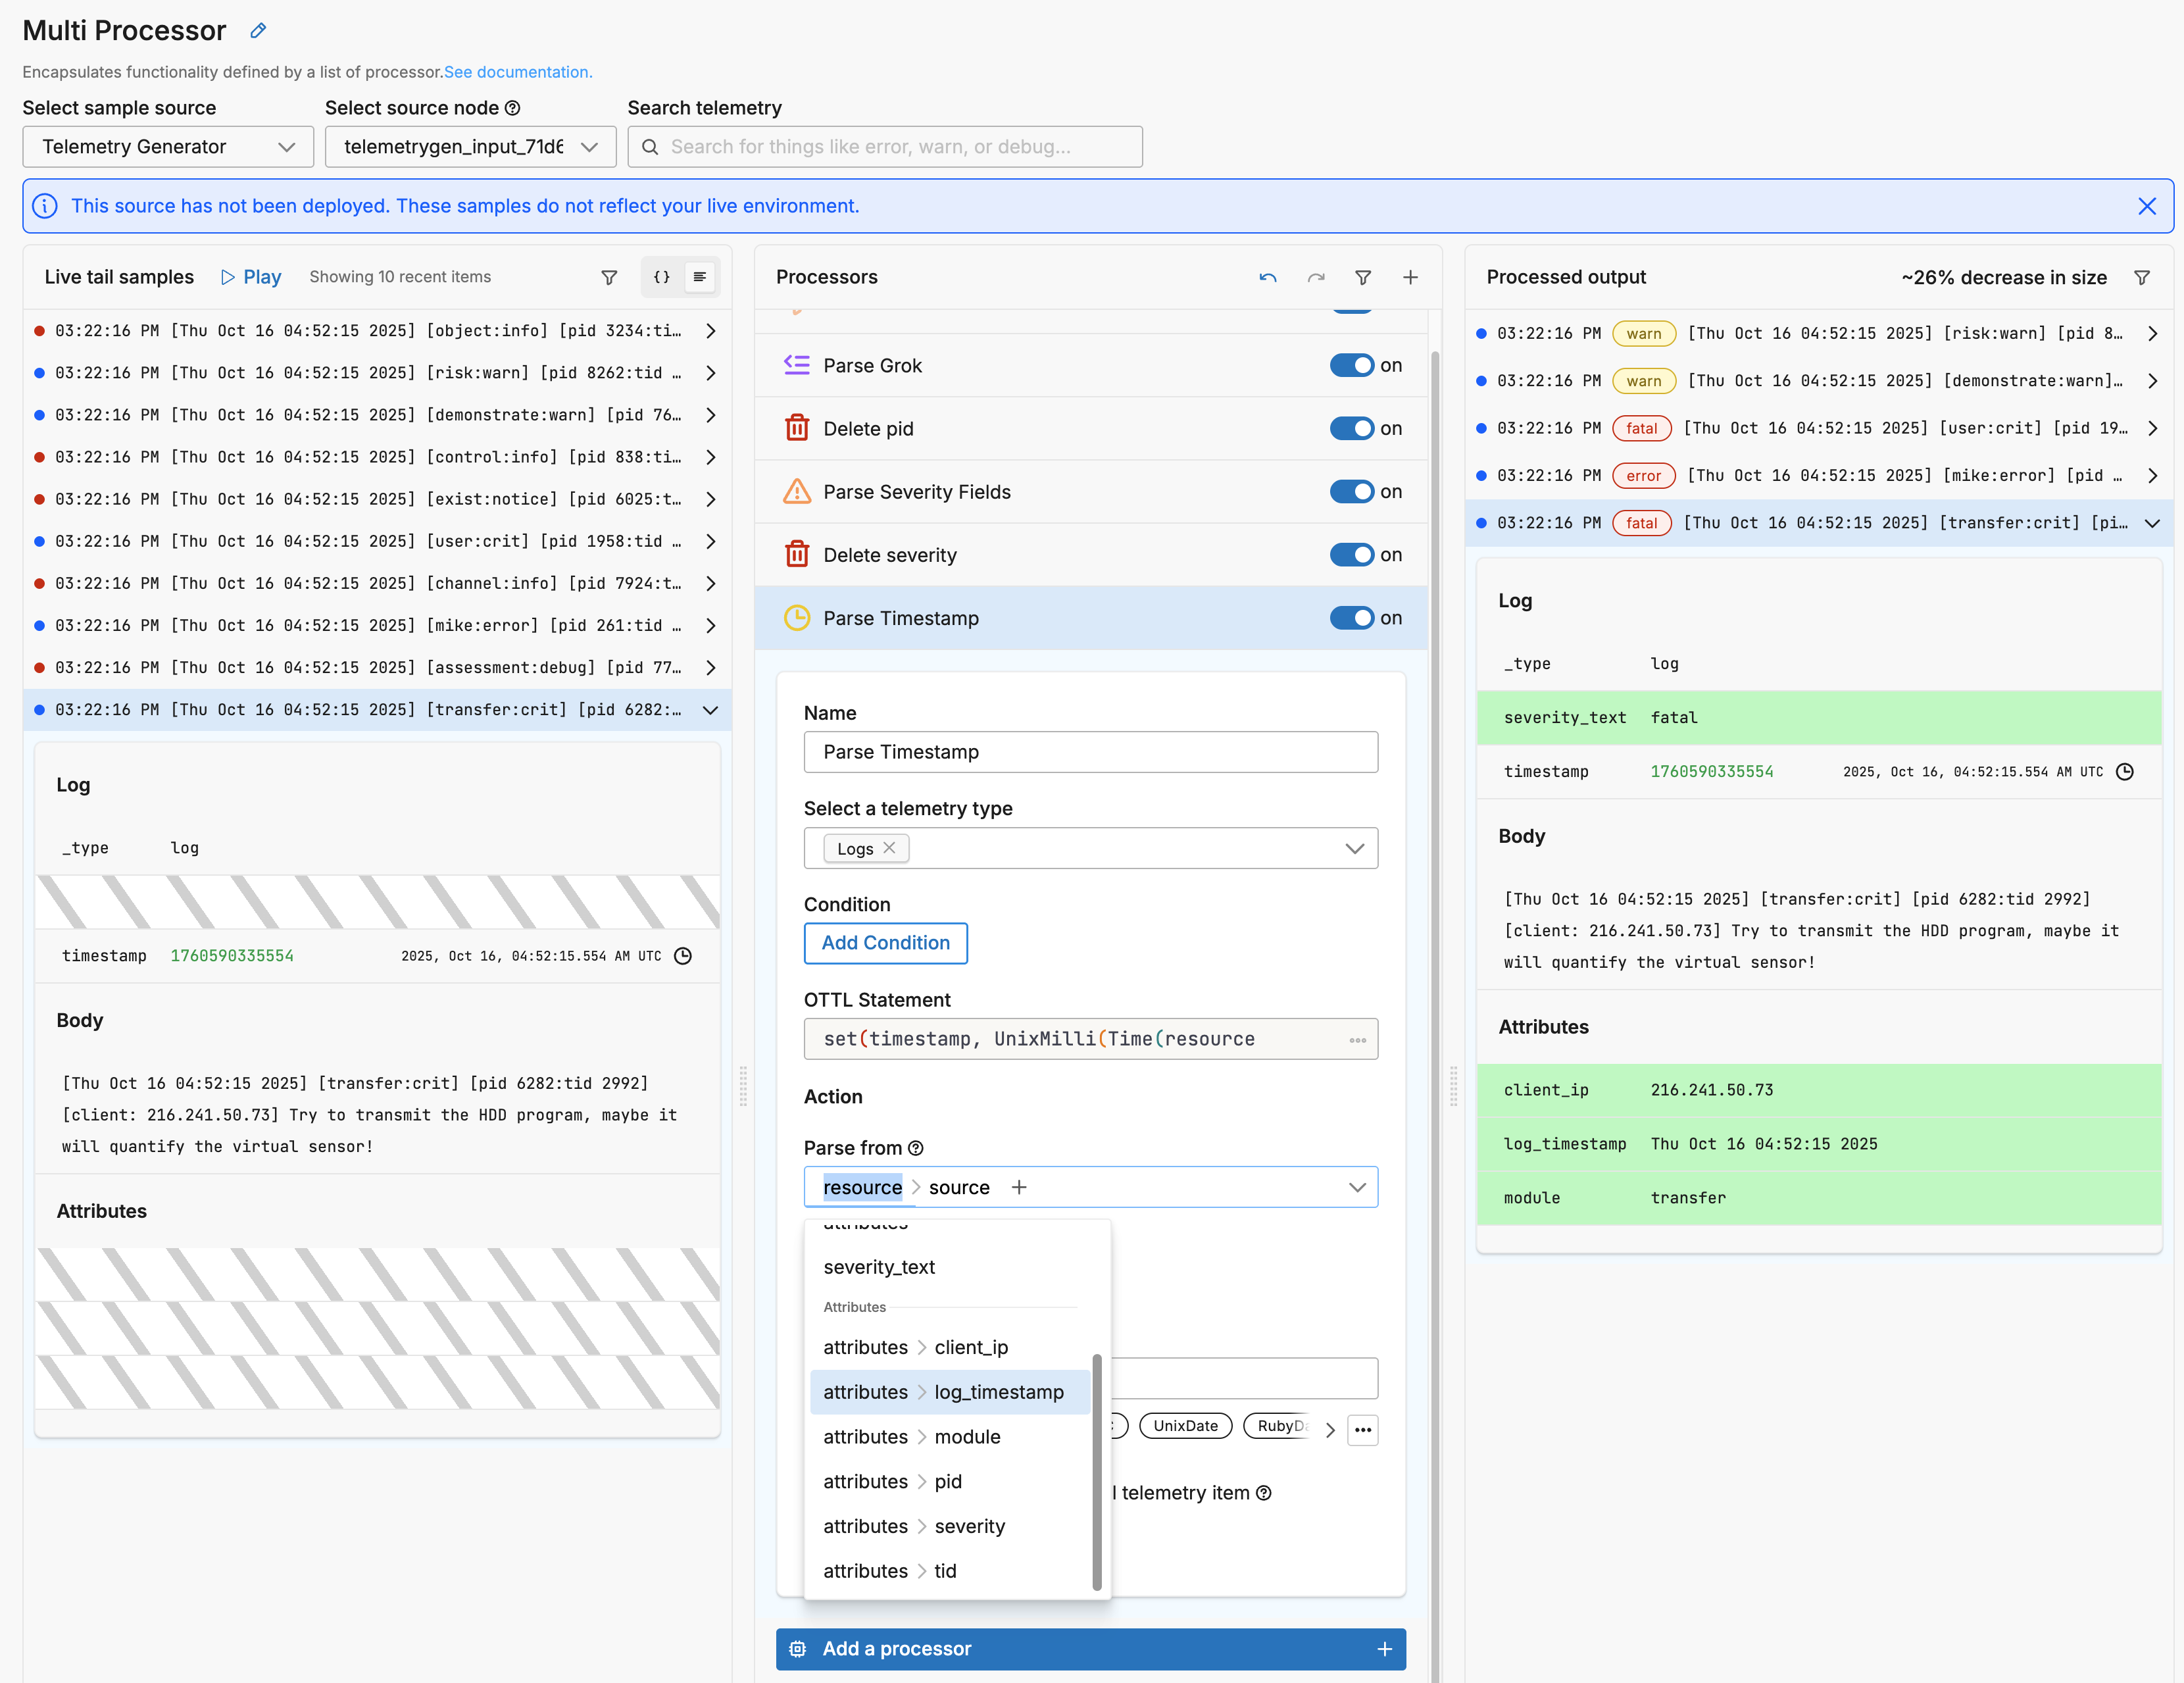
Task: Expand the object:info log row chevron
Action: (x=710, y=331)
